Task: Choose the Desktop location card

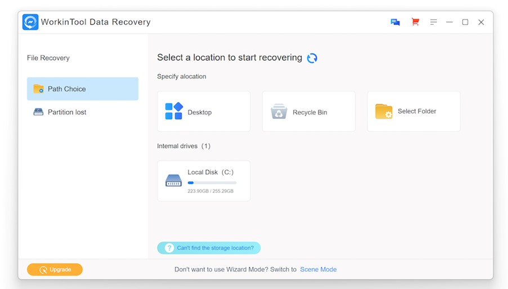Action: 204,111
